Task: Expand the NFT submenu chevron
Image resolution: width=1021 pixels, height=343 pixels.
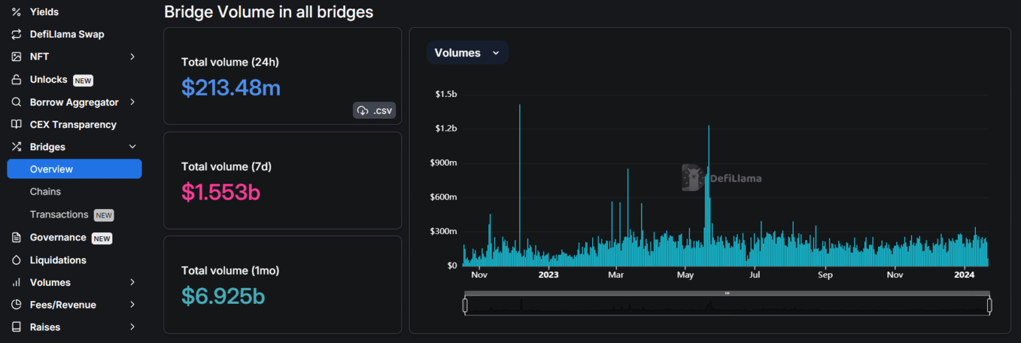Action: [x=132, y=57]
